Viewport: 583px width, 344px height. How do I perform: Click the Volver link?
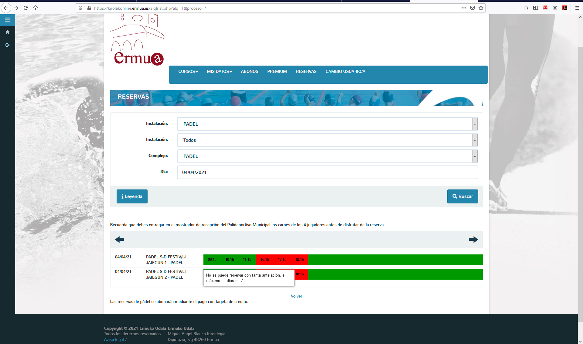[296, 296]
